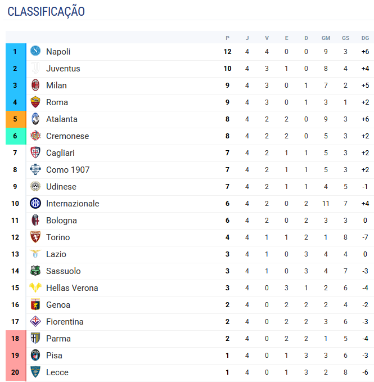The image size is (374, 382).
Task: Click the Torino team badge
Action: click(35, 237)
